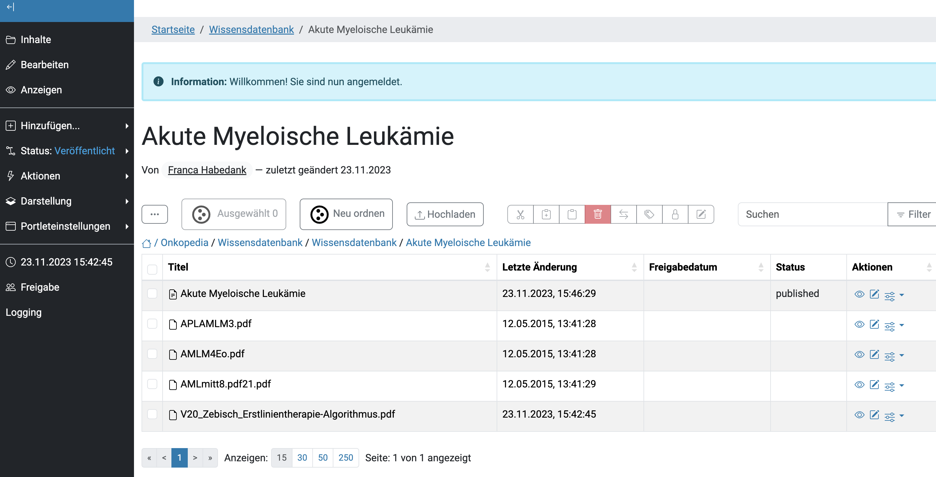Click the red Delete trash icon
The width and height of the screenshot is (936, 477).
(x=598, y=214)
